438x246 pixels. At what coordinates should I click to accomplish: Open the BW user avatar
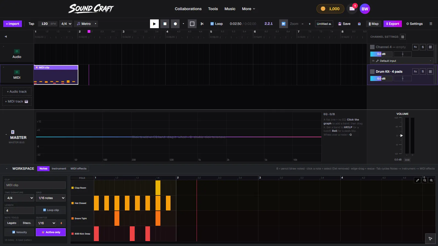click(x=365, y=9)
